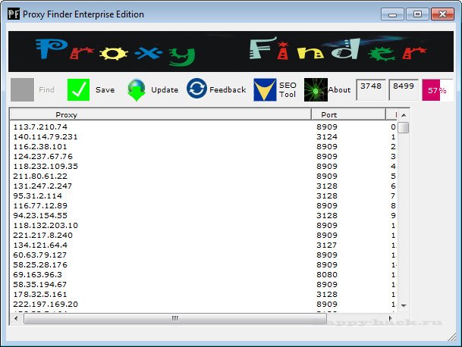Select proxy 94.23.154.55
This screenshot has height=347, width=462.
pos(40,216)
